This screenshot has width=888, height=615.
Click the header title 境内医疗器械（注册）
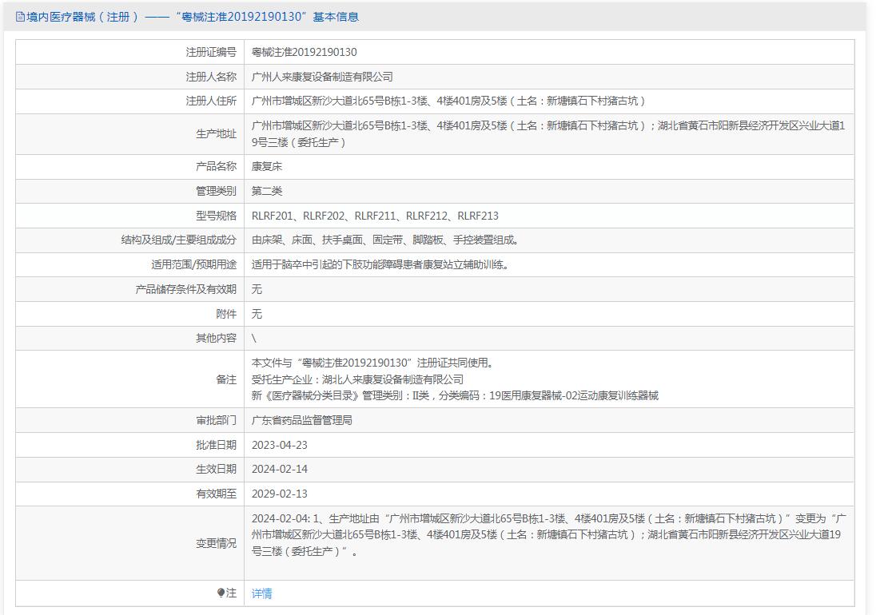82,17
